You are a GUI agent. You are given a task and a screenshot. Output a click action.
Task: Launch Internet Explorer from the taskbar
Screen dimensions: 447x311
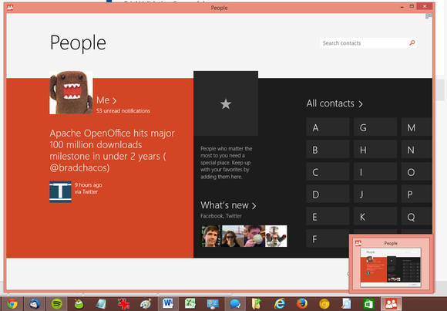[279, 304]
